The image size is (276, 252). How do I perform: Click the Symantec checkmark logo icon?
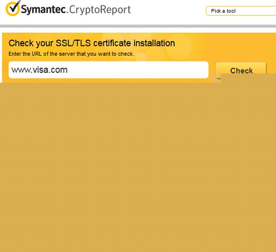13,8
